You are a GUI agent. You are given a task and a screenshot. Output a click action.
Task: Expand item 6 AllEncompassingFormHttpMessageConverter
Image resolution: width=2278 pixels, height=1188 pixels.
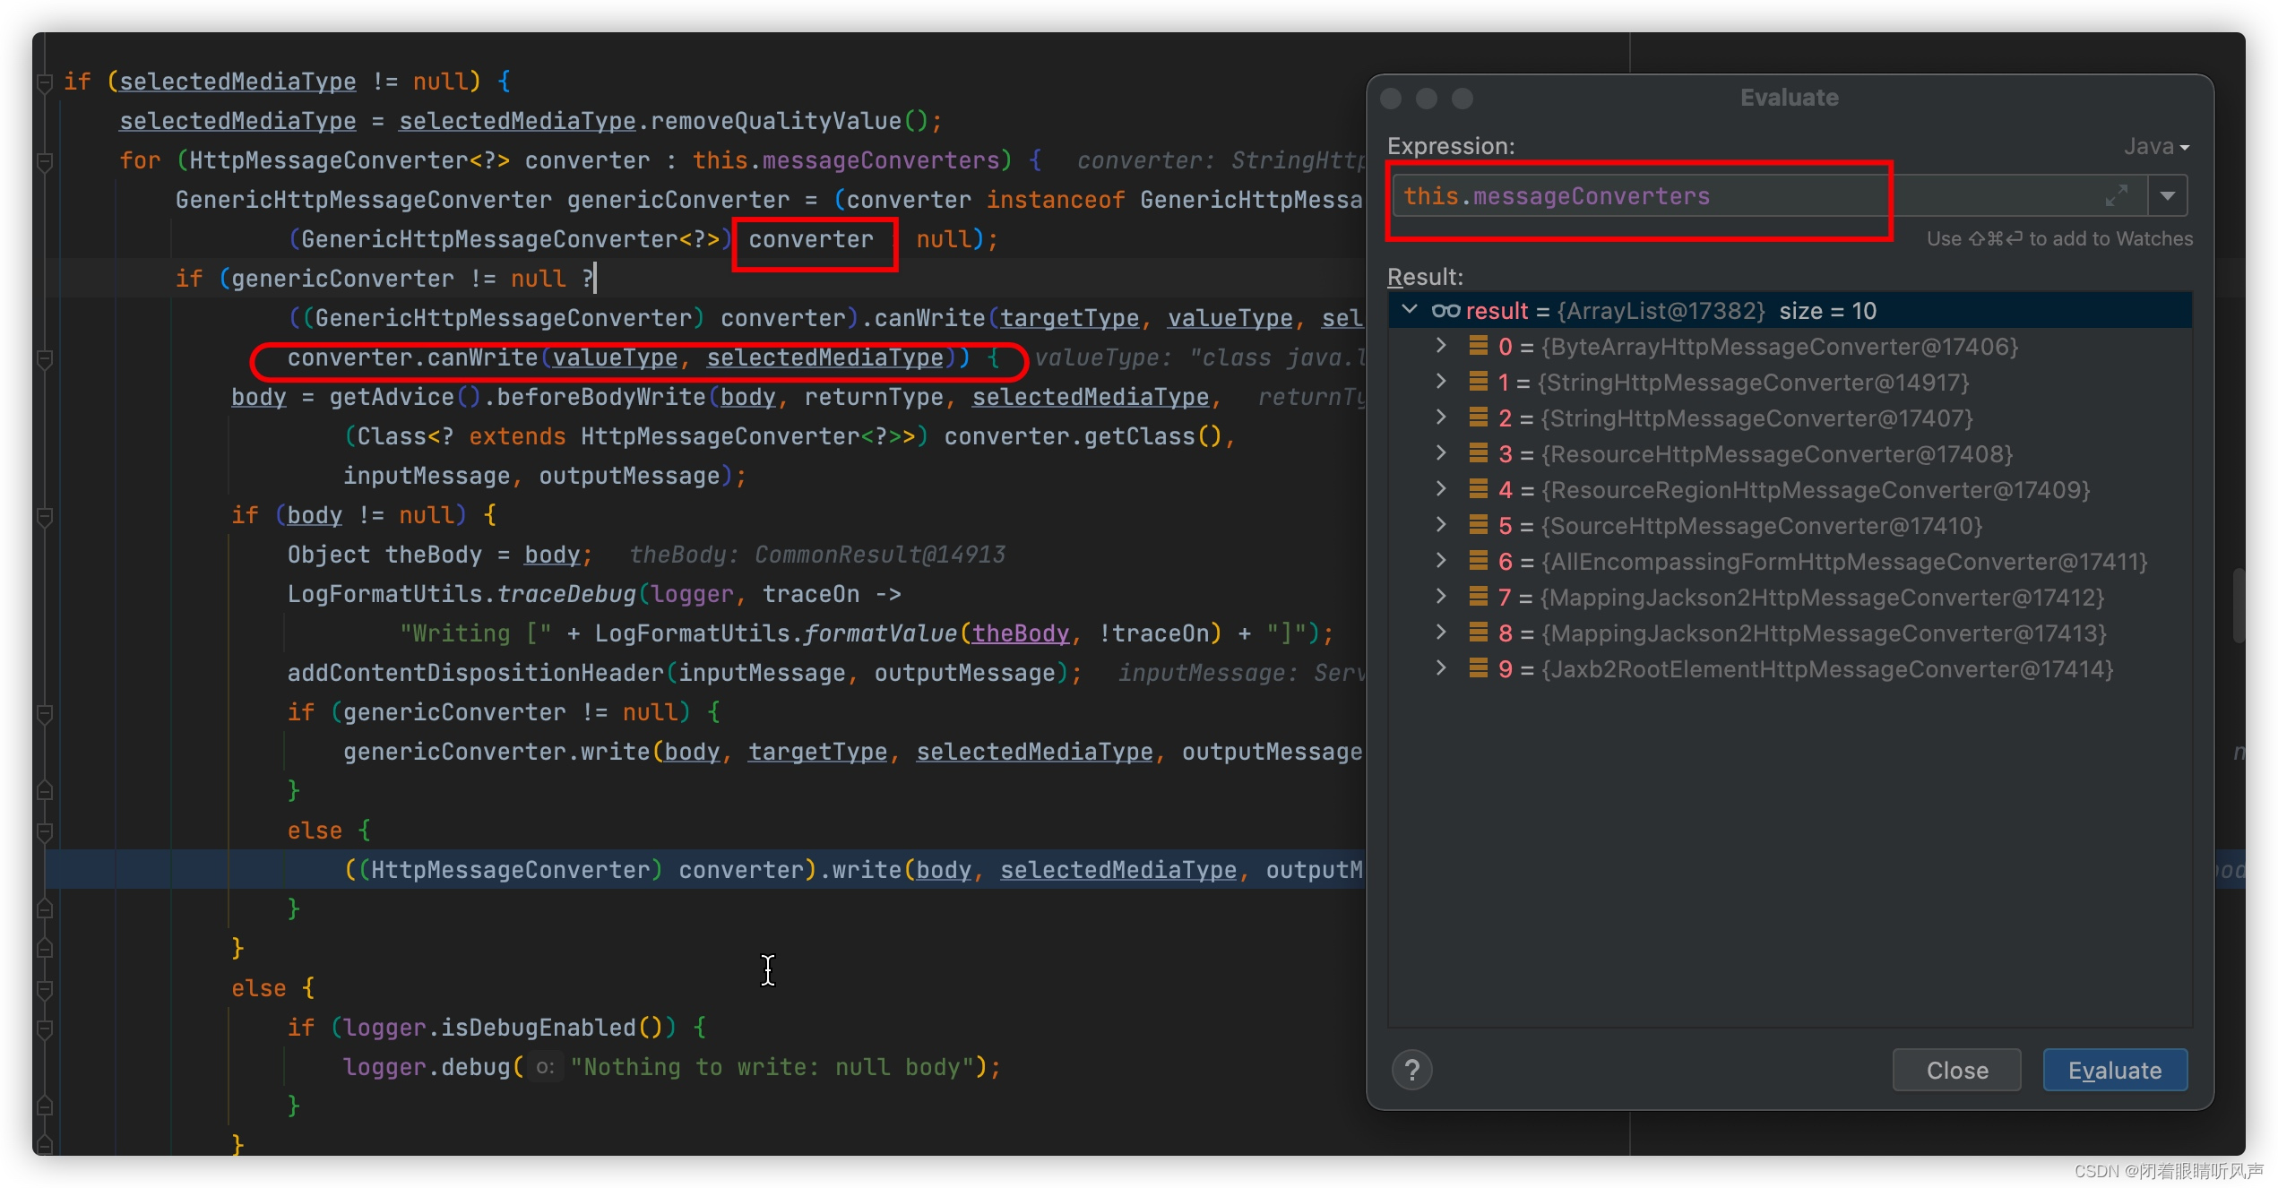pyautogui.click(x=1441, y=560)
